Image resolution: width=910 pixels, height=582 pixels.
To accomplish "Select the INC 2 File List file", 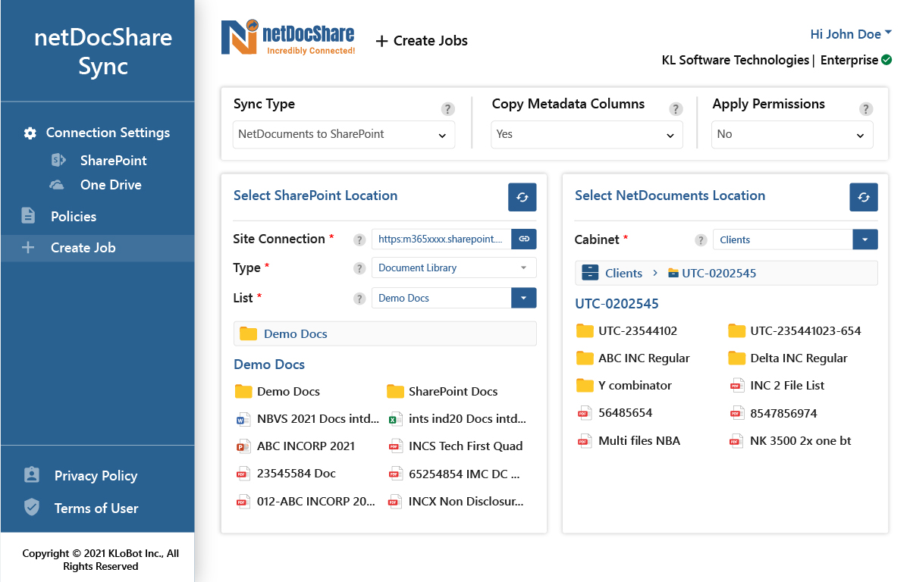I will click(x=777, y=386).
